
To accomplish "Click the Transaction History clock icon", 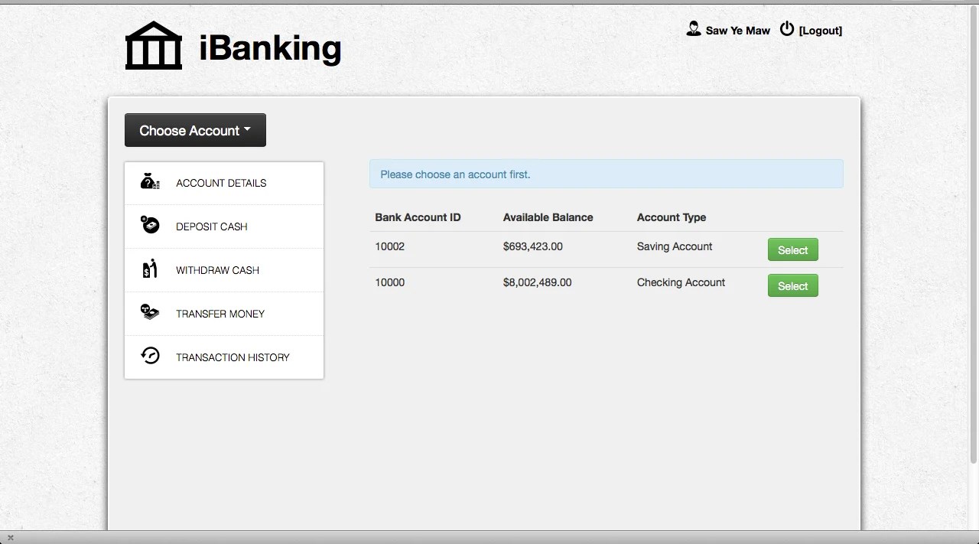I will pos(149,356).
